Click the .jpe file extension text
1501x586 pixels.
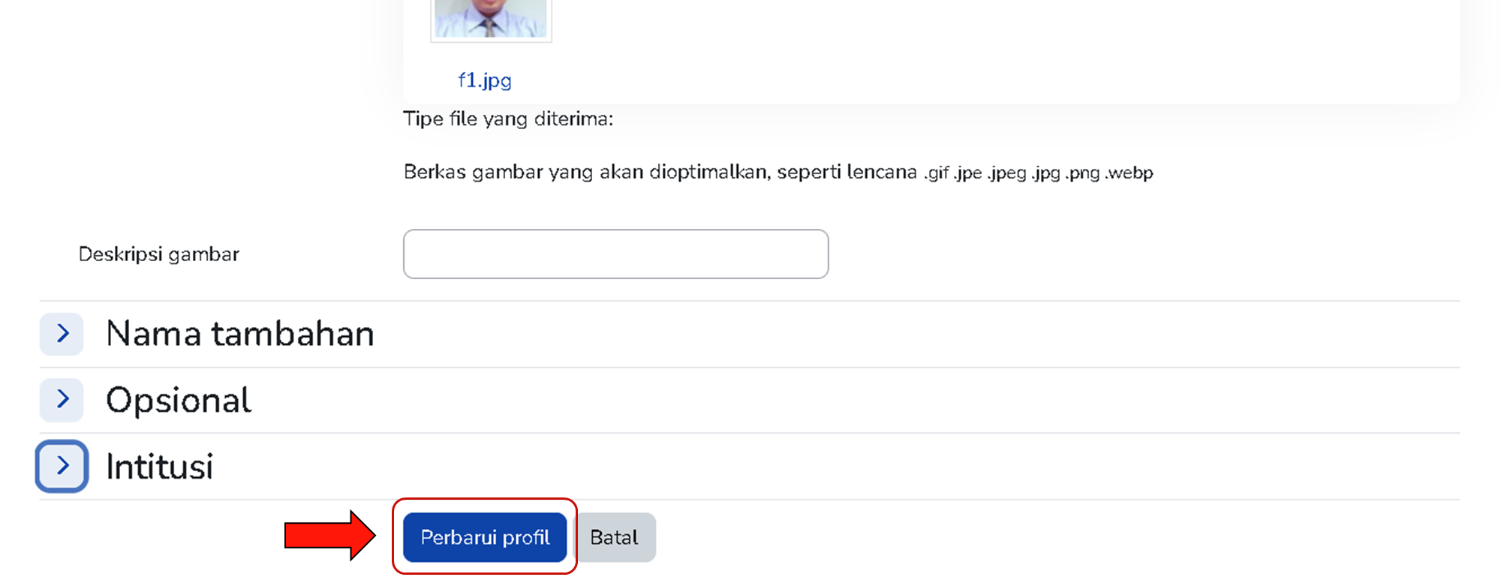point(967,173)
